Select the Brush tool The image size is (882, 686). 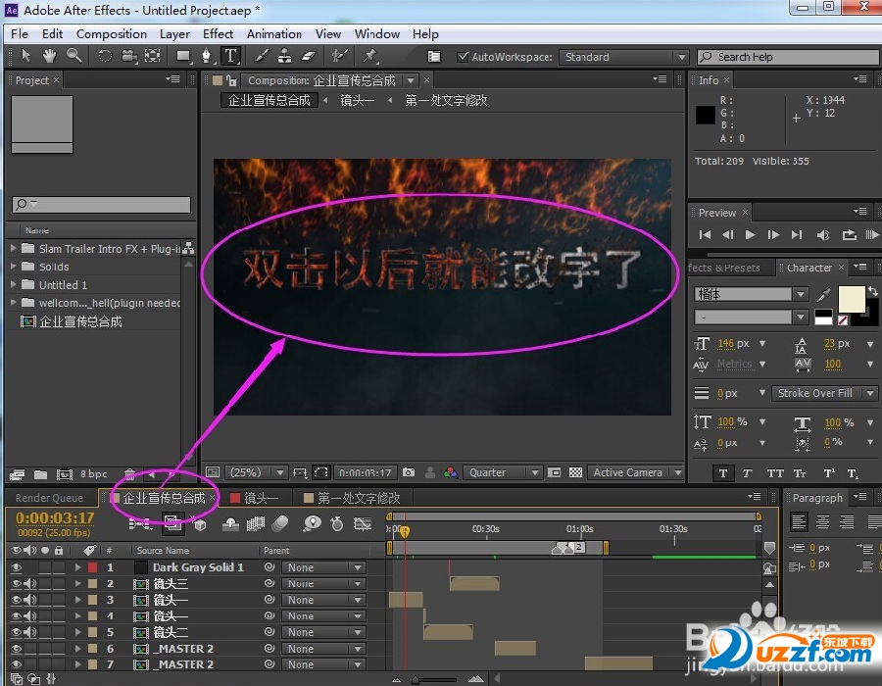click(x=262, y=56)
